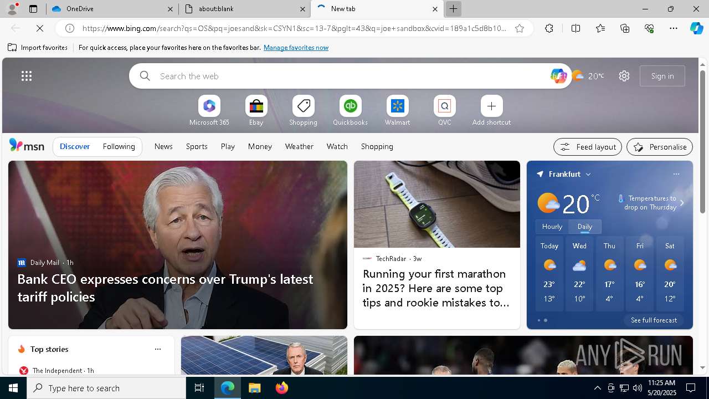Open the Weather category
The image size is (709, 399).
[299, 146]
